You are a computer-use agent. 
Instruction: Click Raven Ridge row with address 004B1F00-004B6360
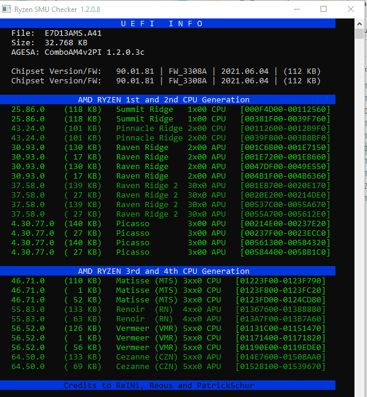tap(170, 176)
